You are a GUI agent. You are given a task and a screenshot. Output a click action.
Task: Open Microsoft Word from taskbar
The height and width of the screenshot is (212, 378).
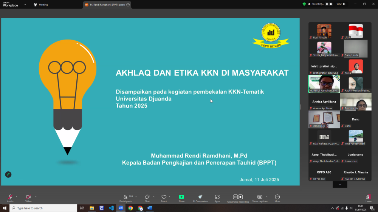150,208
